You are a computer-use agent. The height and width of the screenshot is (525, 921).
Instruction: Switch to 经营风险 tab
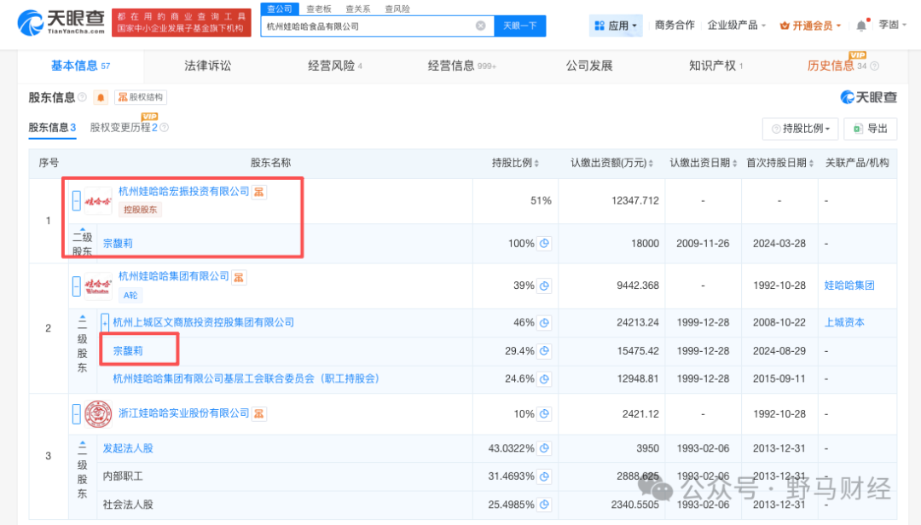pos(335,66)
